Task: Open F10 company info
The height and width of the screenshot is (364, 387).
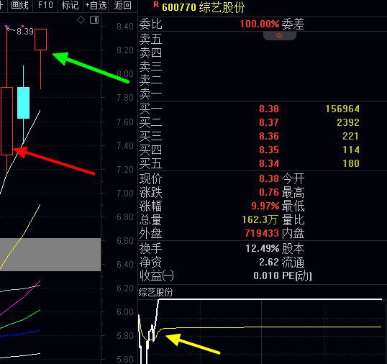Action: click(x=45, y=5)
